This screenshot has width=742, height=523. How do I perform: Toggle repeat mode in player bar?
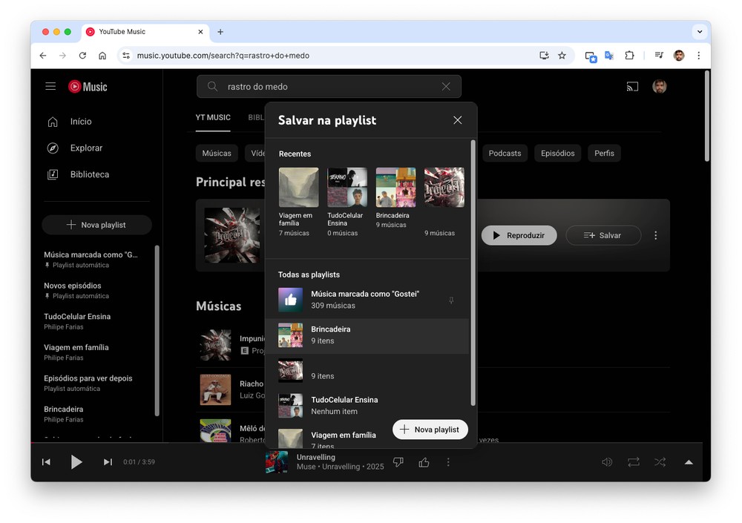pyautogui.click(x=633, y=462)
